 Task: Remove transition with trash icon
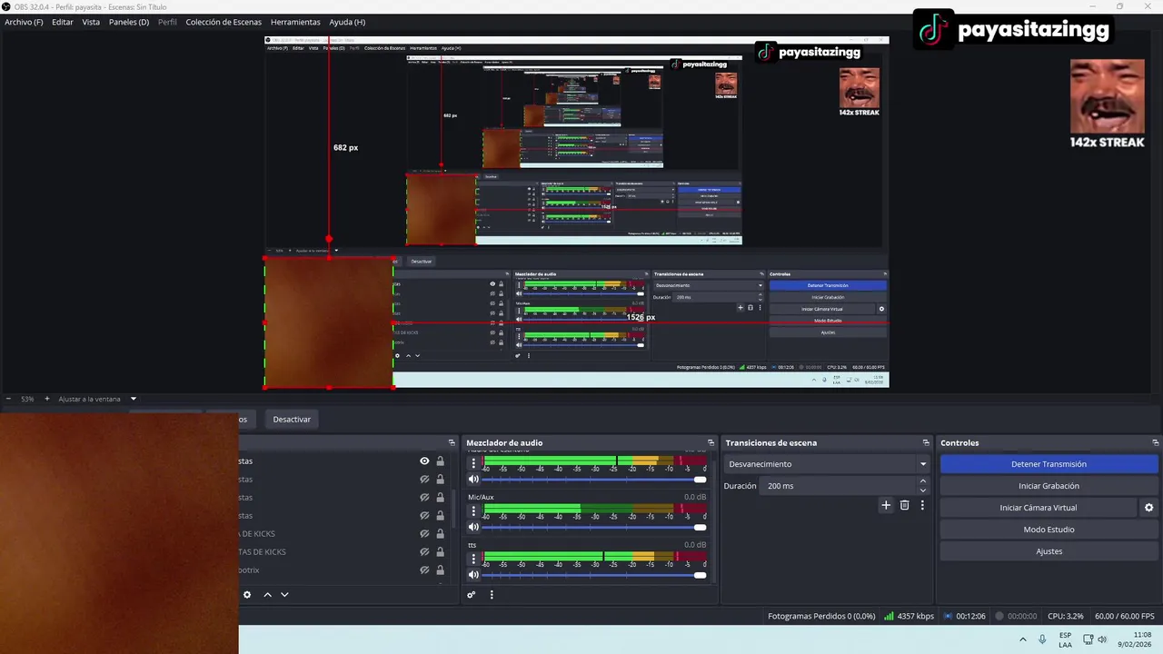(904, 505)
